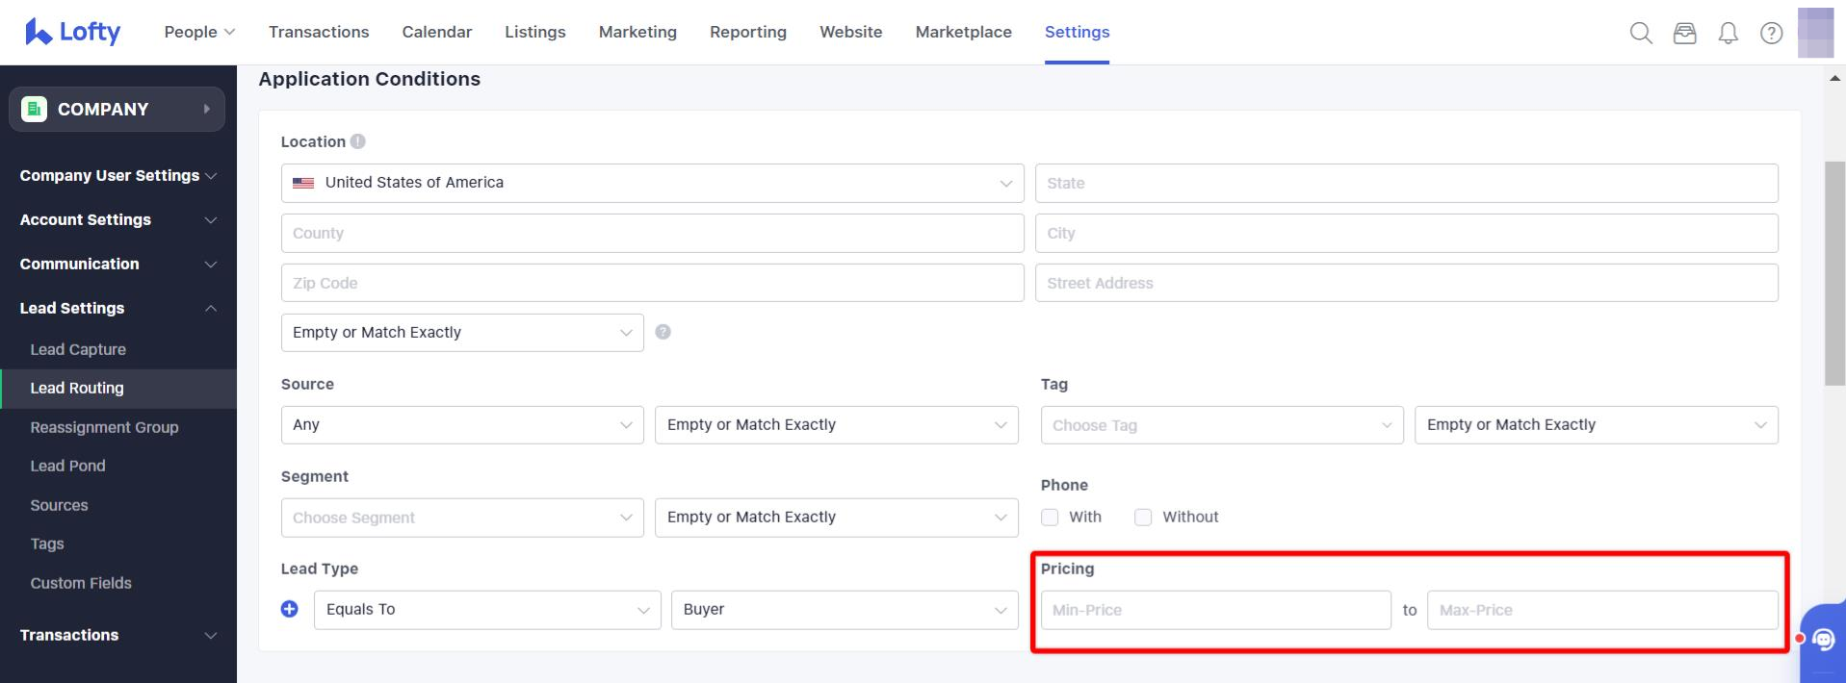1846x683 pixels.
Task: Go to the Transactions top menu
Action: (x=319, y=32)
